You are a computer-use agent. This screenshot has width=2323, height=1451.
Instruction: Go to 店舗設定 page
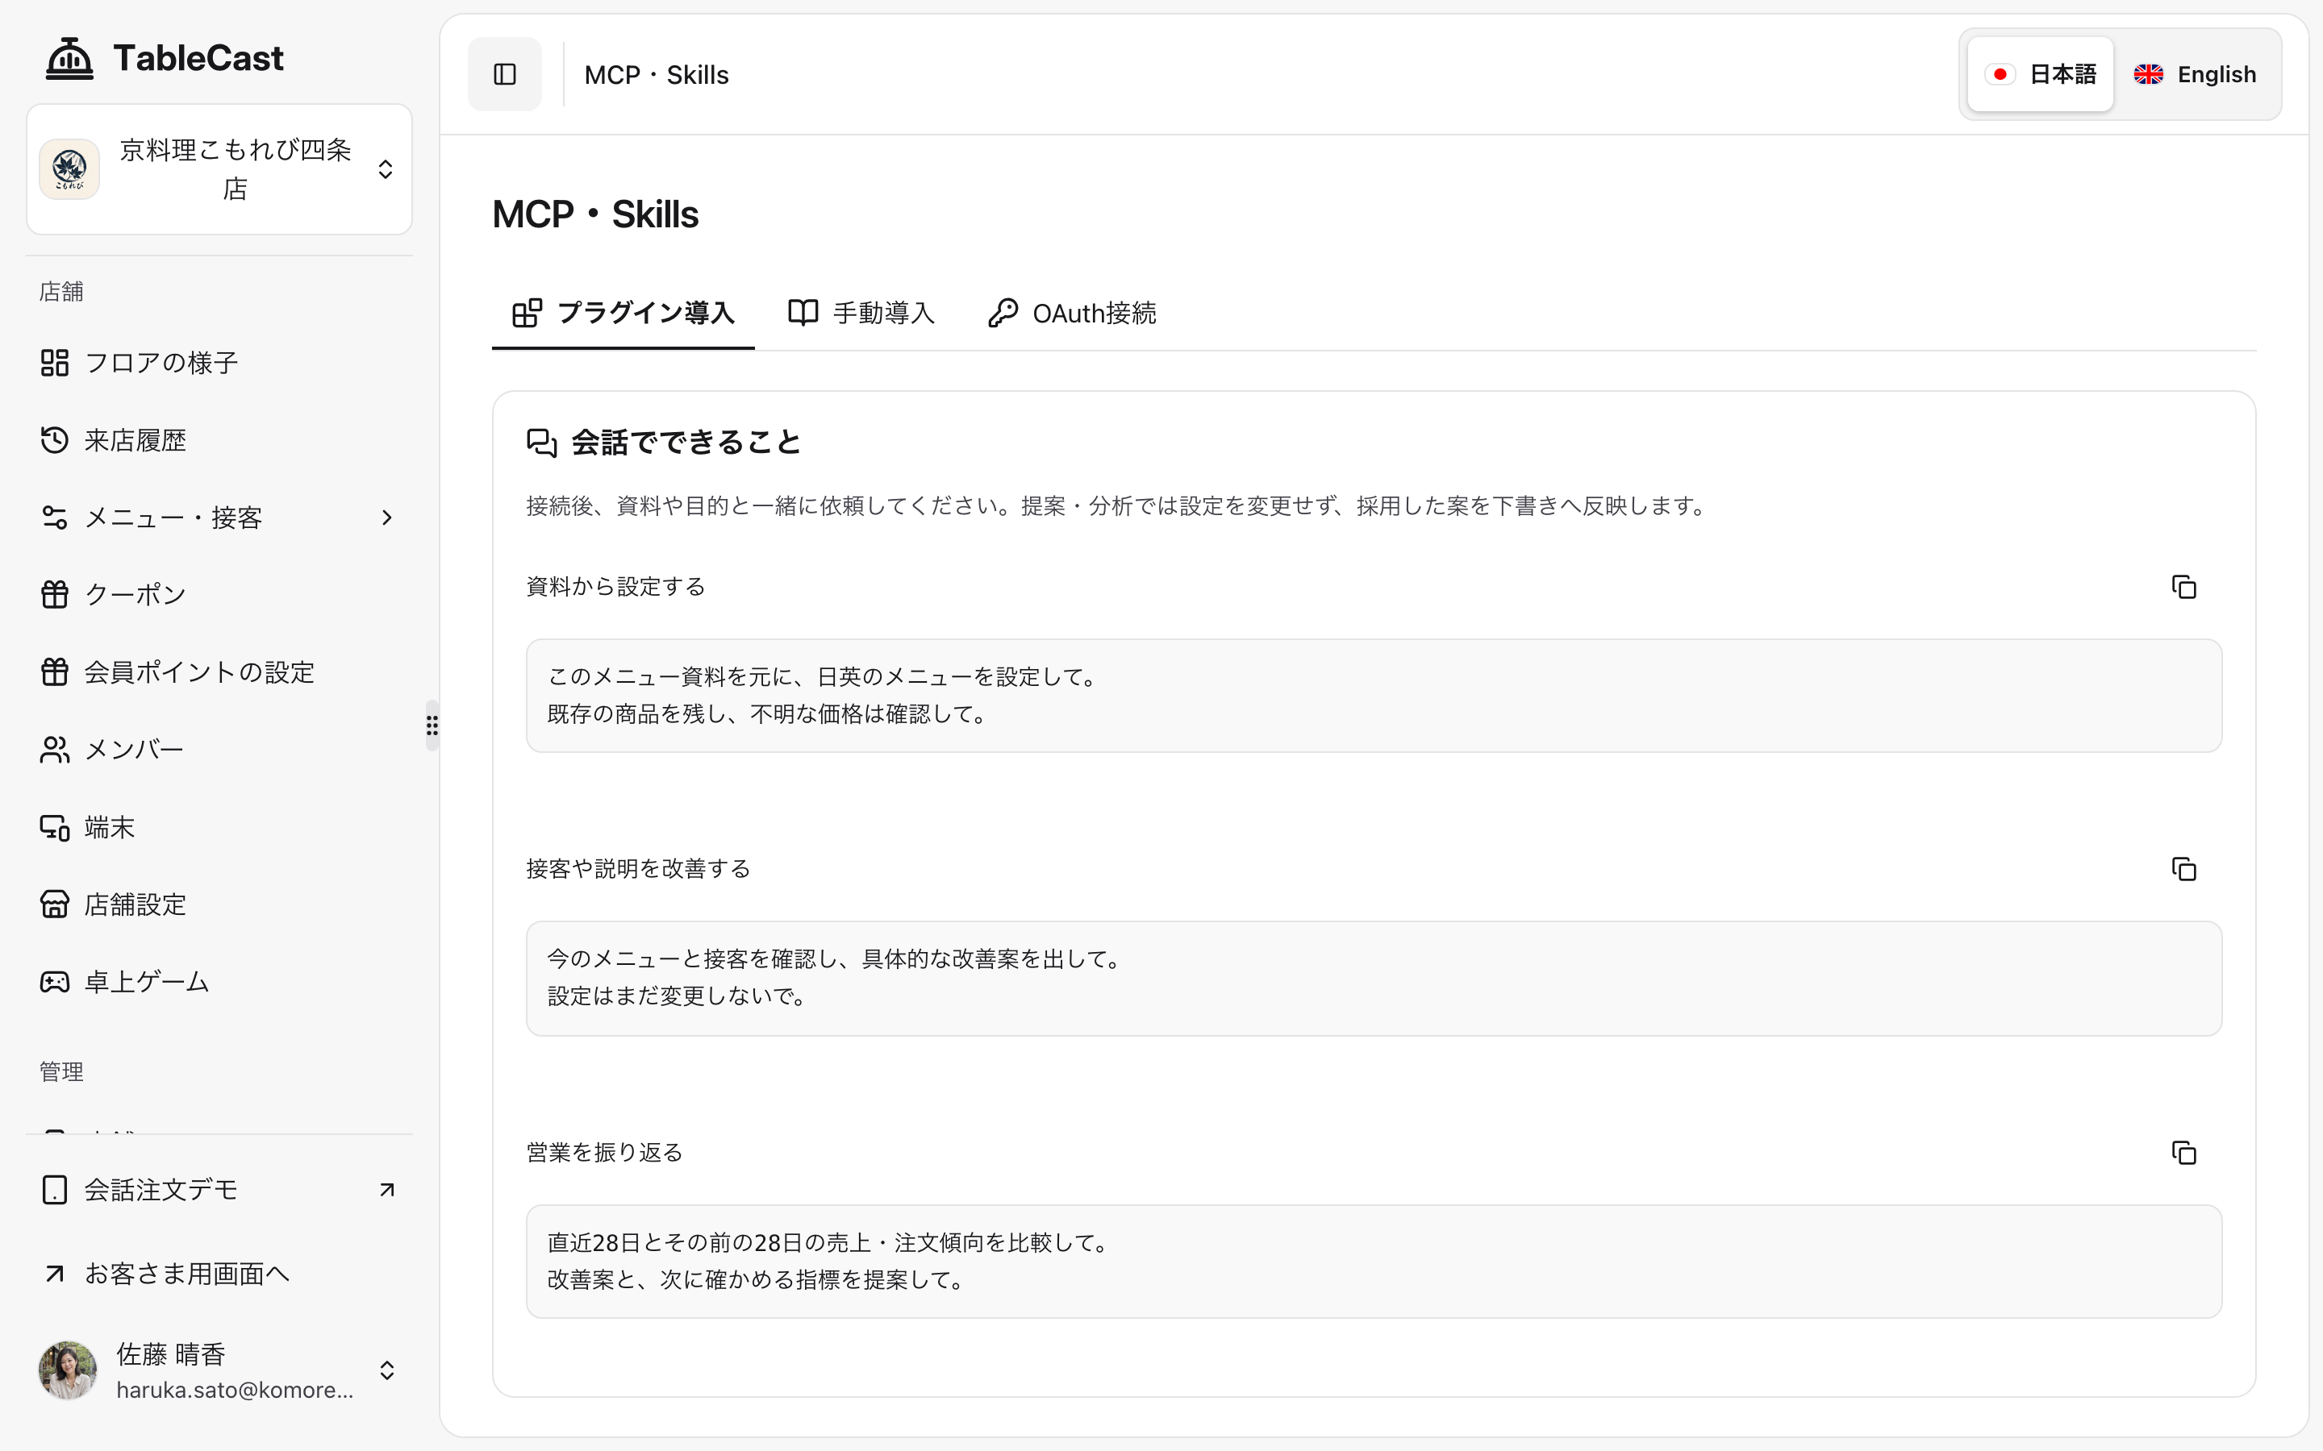(x=219, y=904)
